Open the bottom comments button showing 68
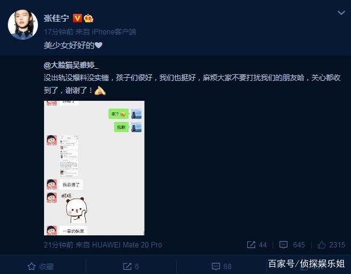Image resolution: width=351 pixels, height=274 pixels. point(221,266)
